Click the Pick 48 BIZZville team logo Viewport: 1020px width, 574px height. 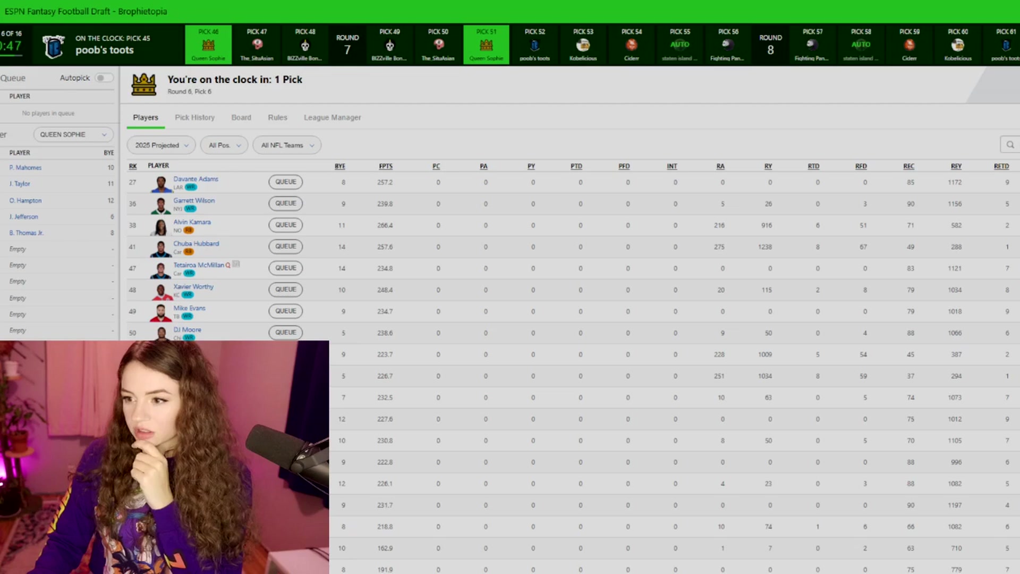tap(305, 45)
